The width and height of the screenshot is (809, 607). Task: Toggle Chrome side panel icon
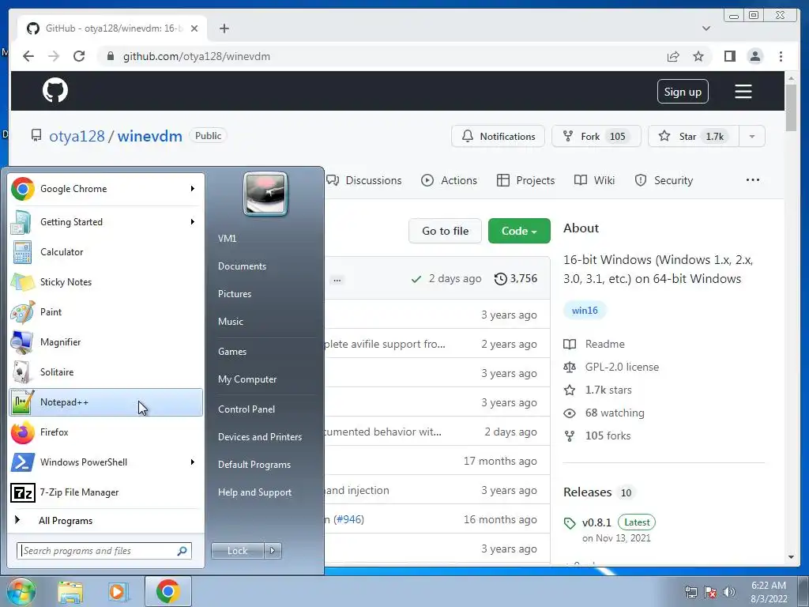tap(729, 56)
